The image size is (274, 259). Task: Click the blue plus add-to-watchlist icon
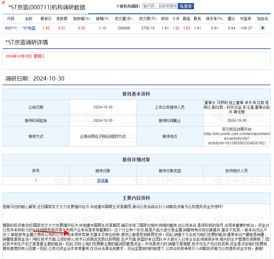[263, 28]
